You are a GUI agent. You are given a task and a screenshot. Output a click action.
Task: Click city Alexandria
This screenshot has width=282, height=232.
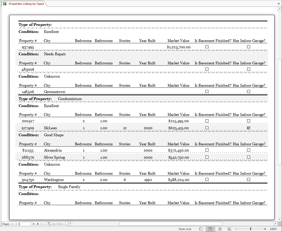53,150
